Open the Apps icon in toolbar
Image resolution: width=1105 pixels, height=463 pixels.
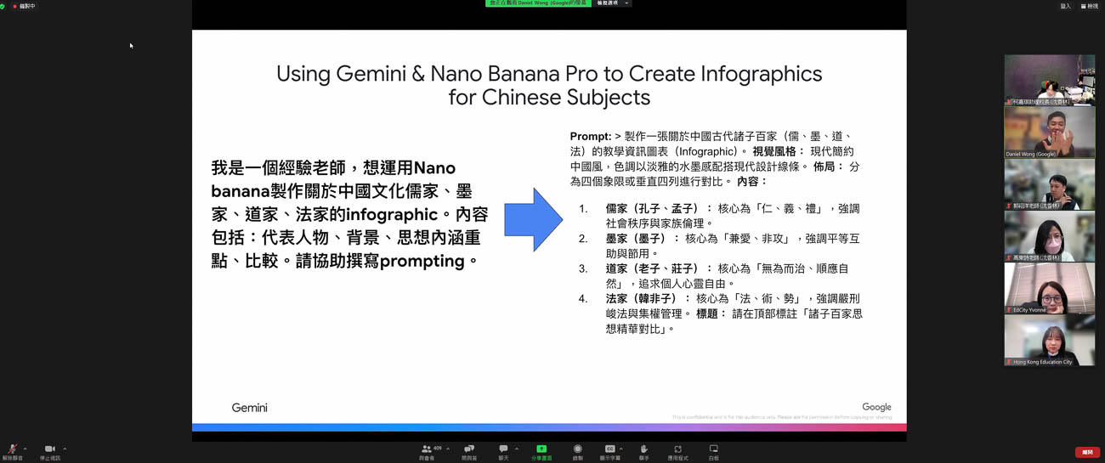(677, 451)
